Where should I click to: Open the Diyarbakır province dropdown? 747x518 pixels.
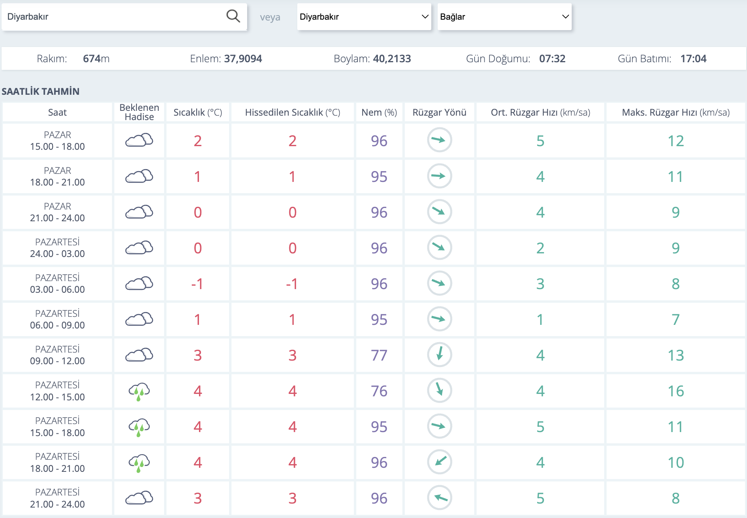pos(364,17)
